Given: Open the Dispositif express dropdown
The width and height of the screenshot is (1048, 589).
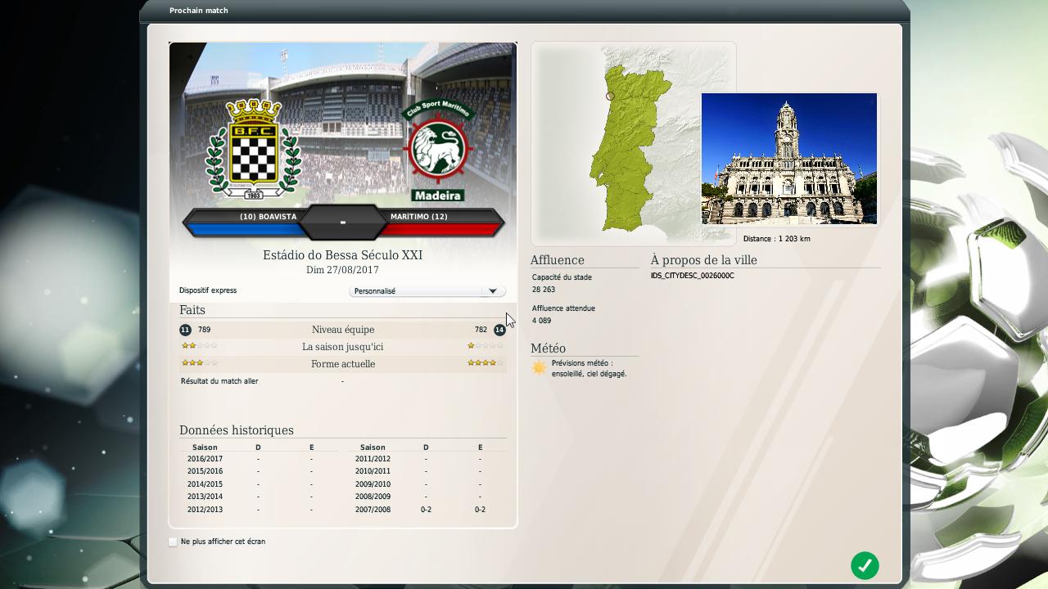Looking at the screenshot, I should tap(427, 291).
